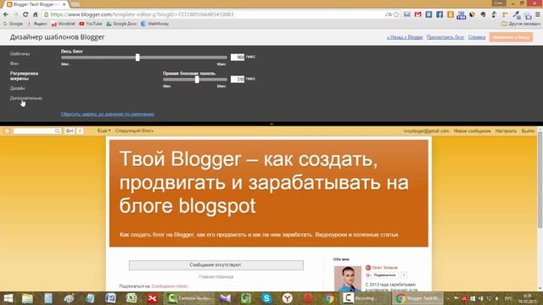Open the Wordstat bookmark
Image resolution: width=543 pixels, height=305 pixels.
63,24
